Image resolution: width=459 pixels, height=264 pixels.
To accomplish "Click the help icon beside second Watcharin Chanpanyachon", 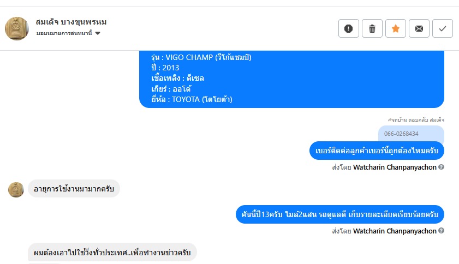I will coord(442,231).
